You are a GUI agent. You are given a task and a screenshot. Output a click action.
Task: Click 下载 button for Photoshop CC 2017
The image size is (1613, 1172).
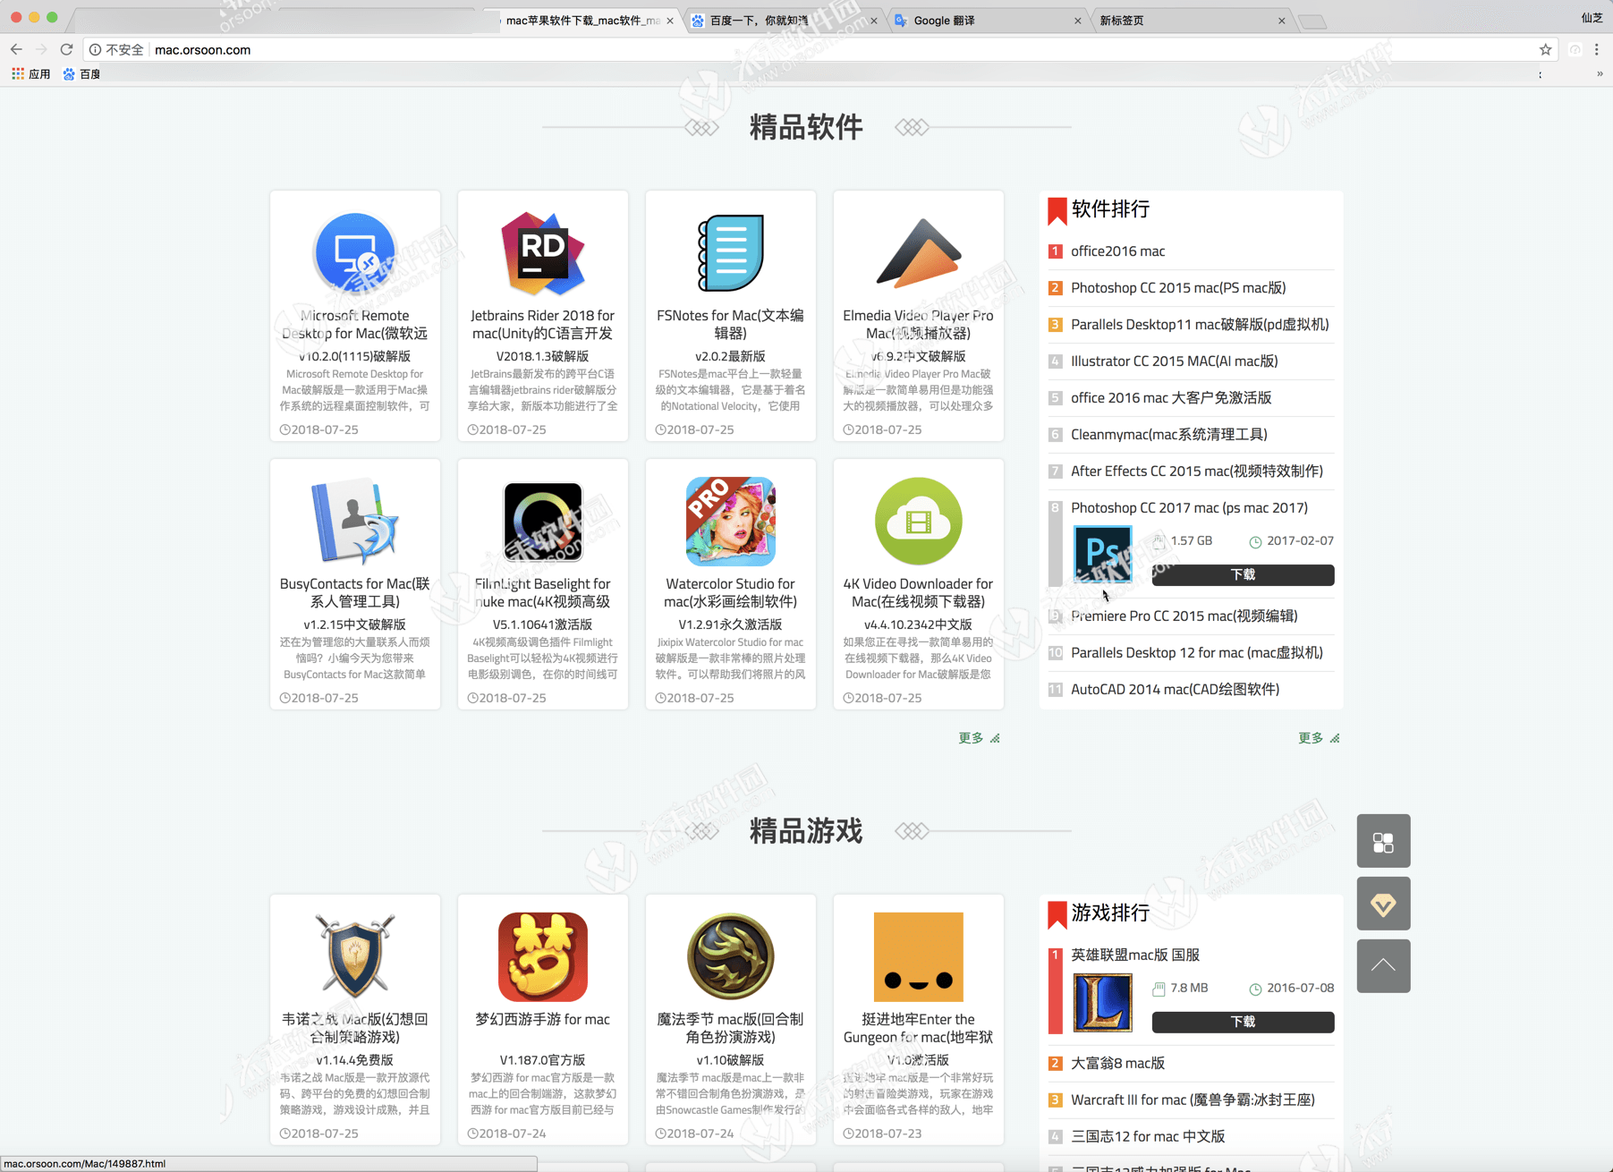[x=1243, y=574]
